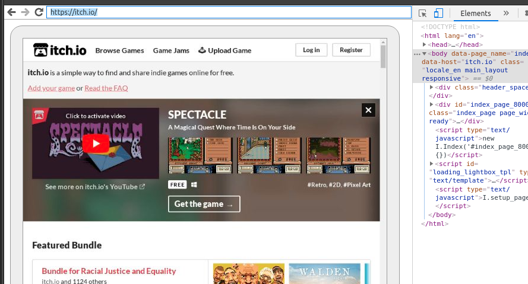This screenshot has width=528, height=284.
Task: Play the Spectacle YouTube video
Action: tap(96, 143)
